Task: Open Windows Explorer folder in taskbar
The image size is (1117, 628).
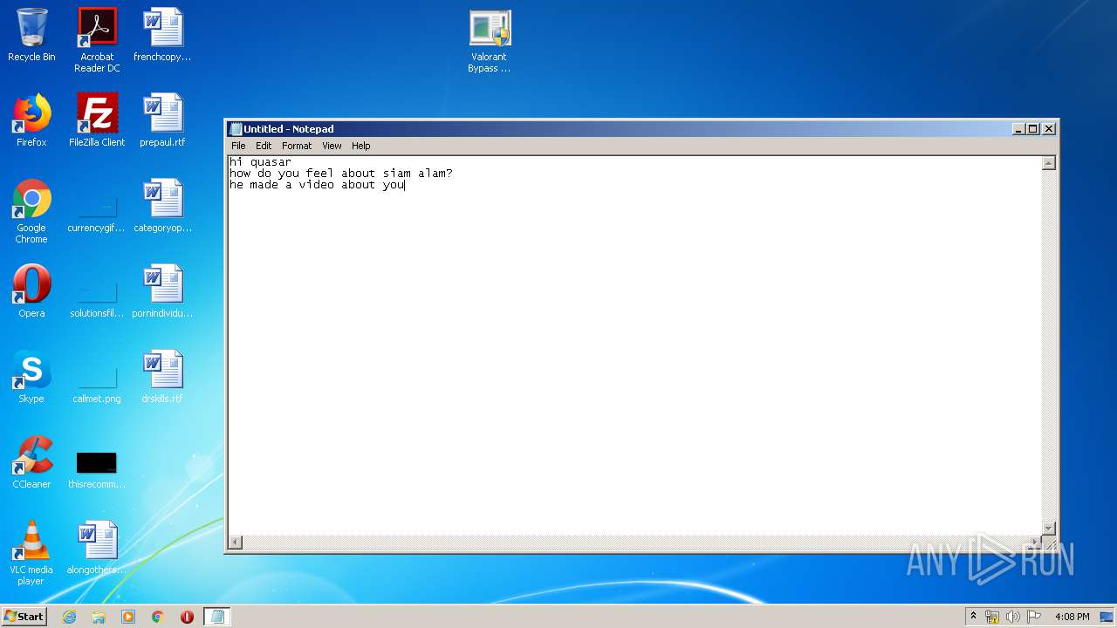Action: [x=99, y=617]
